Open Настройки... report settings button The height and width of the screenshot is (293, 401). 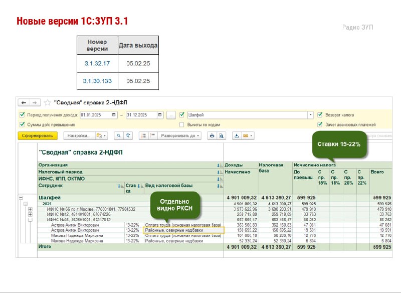pos(79,135)
